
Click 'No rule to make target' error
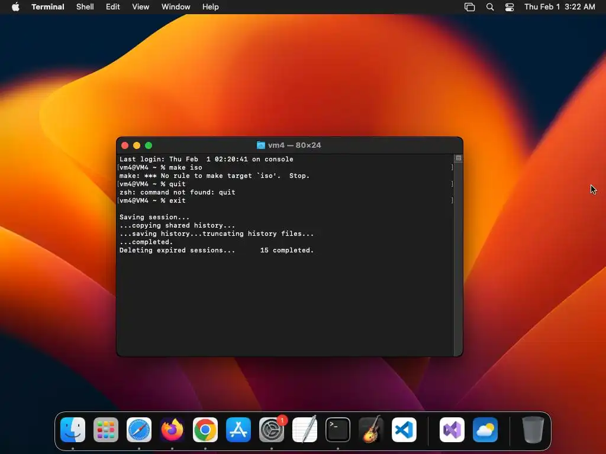tap(214, 176)
